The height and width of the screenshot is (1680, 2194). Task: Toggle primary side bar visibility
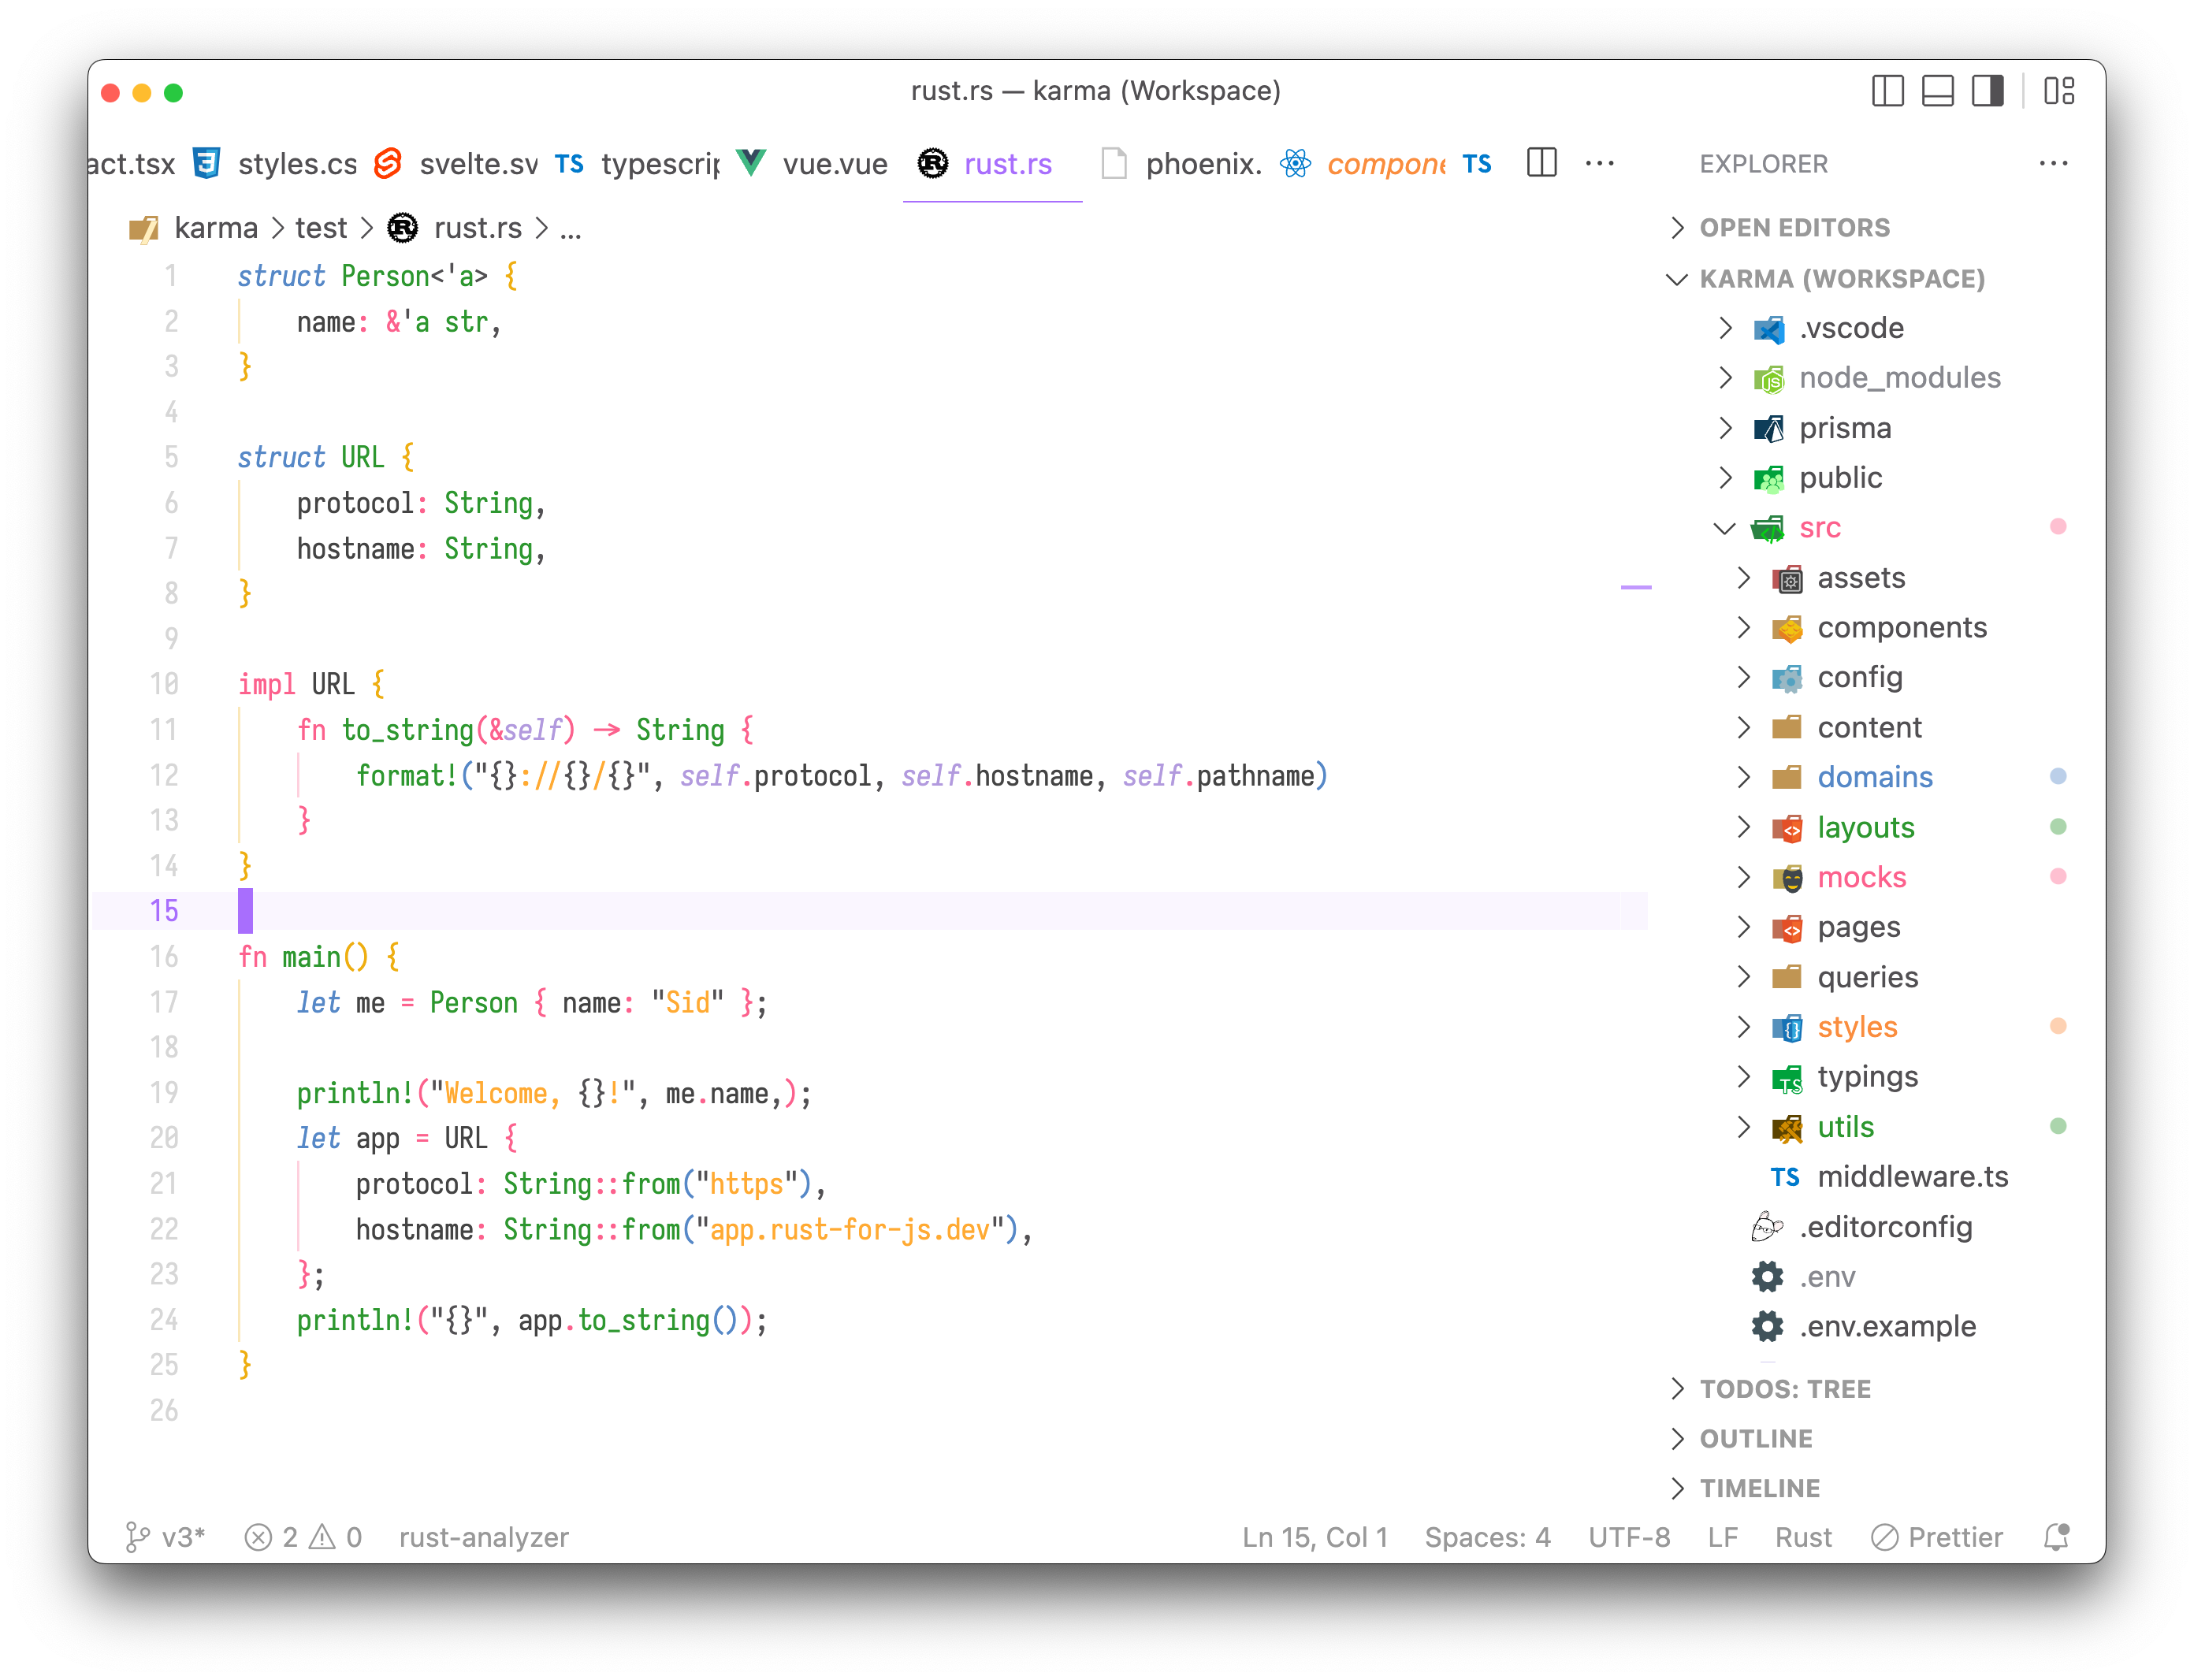tap(1887, 91)
